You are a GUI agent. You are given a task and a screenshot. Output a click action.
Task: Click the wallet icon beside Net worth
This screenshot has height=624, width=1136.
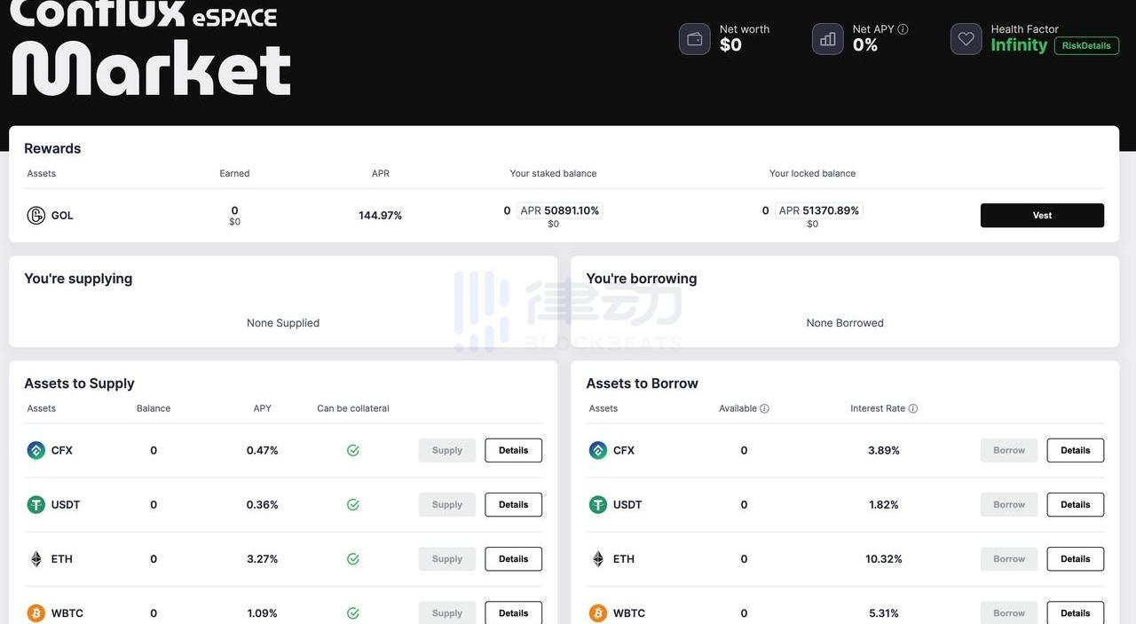pyautogui.click(x=695, y=39)
